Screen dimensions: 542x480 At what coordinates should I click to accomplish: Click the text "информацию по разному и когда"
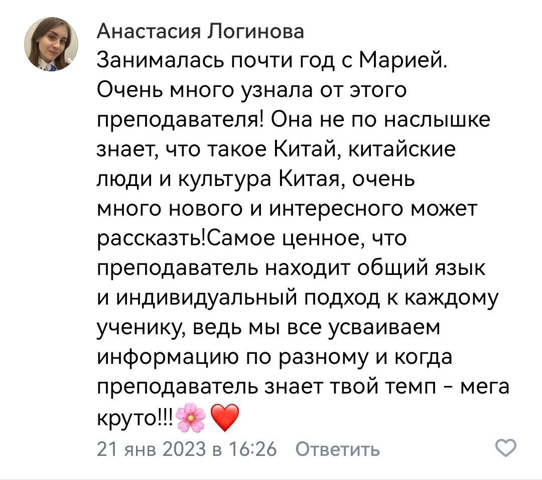coord(275,358)
